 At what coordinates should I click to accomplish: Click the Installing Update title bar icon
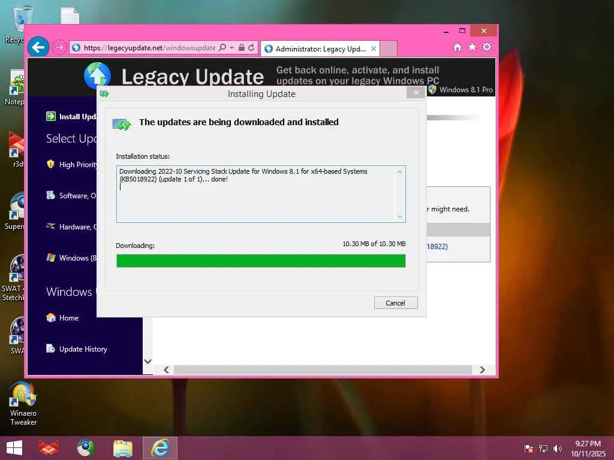tap(104, 94)
